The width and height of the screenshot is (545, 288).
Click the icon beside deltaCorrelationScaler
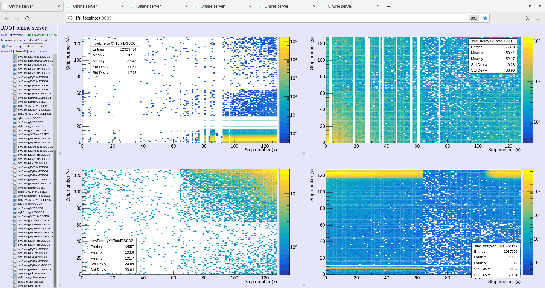(15, 282)
